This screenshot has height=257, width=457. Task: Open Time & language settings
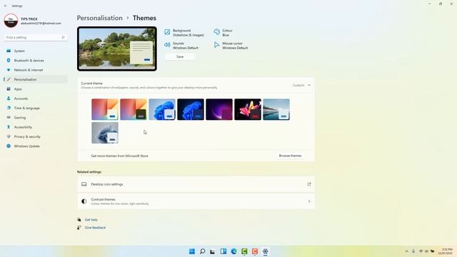[35, 108]
